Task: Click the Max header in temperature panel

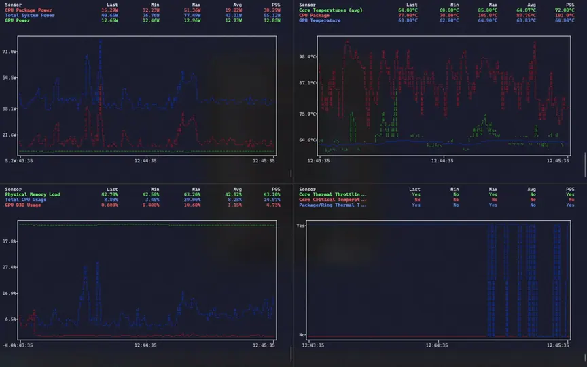Action: (x=493, y=5)
